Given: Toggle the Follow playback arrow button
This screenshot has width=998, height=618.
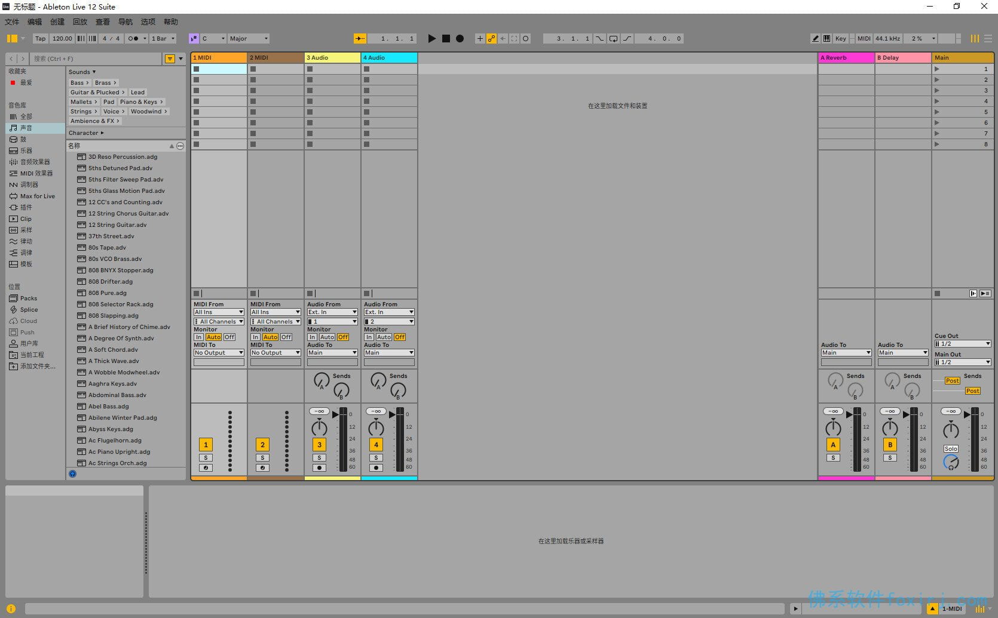Looking at the screenshot, I should coord(360,38).
